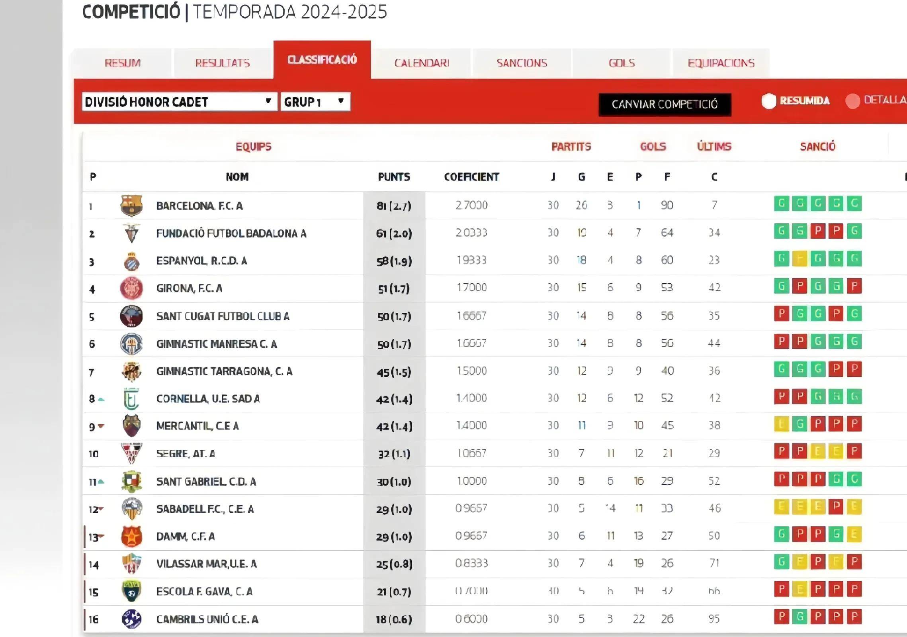Open the Divisió Honor Cadet competition dropdown
Image resolution: width=907 pixels, height=637 pixels.
pyautogui.click(x=180, y=102)
